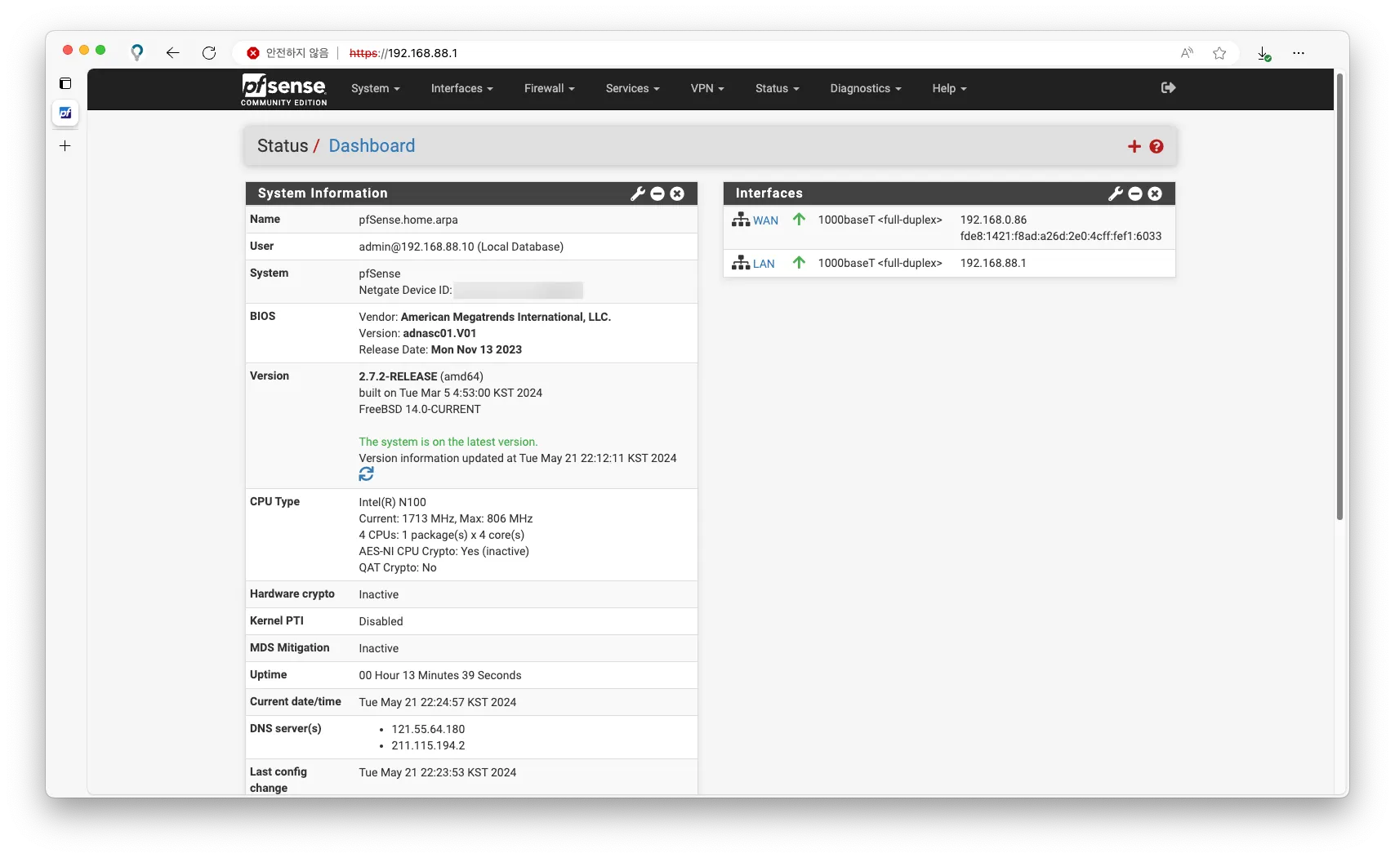Screen dimensions: 1395x858
Task: Click the Intel(R) N100 CPU text
Action: point(393,502)
